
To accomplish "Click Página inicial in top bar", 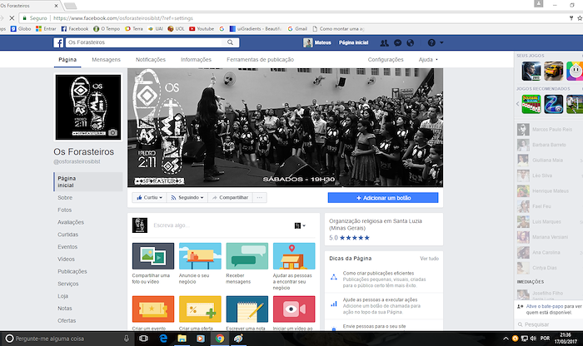I will (353, 42).
